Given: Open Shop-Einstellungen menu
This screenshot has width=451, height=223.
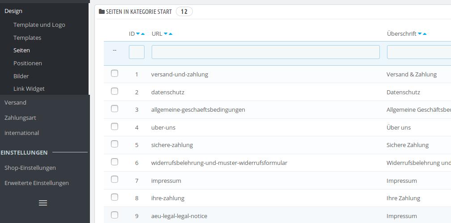Looking at the screenshot, I should pos(30,168).
